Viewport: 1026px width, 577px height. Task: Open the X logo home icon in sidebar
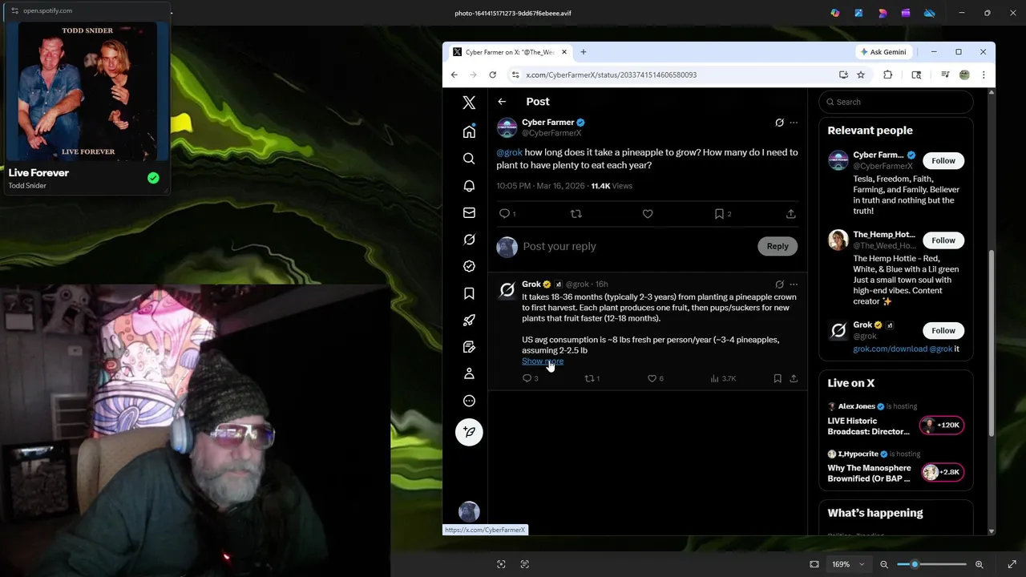469,103
